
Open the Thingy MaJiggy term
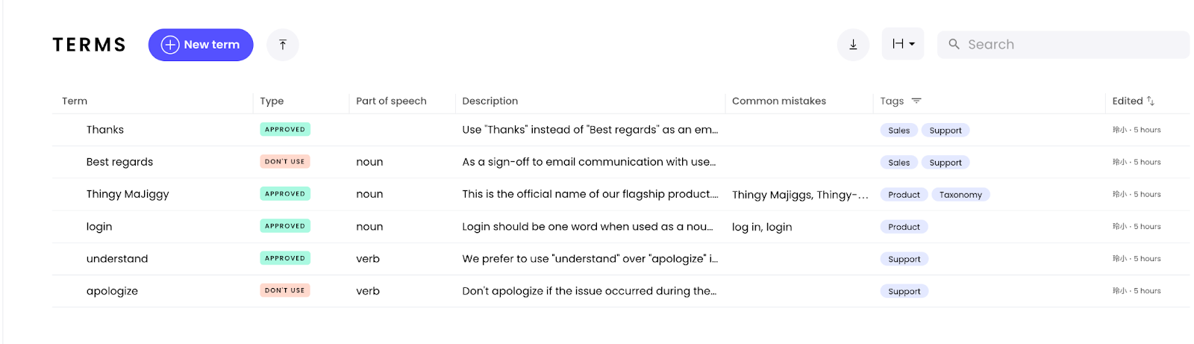tap(128, 194)
